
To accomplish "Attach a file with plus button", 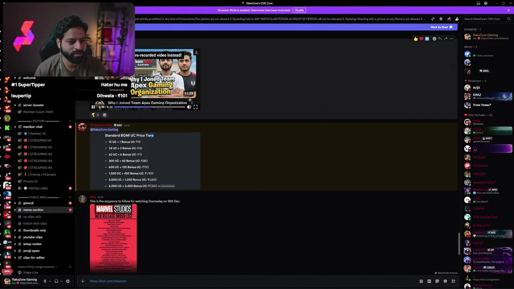I will click(83, 281).
